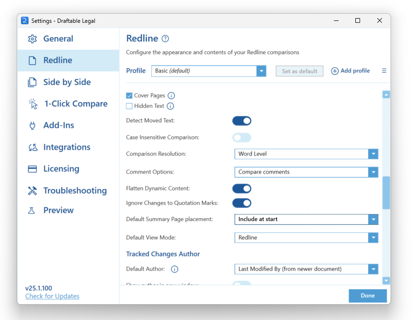Viewport: 412px width, 320px height.
Task: Open Default View Mode dropdown
Action: click(306, 238)
